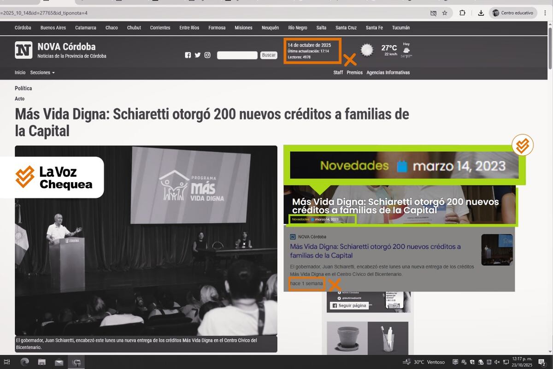Open the Staff menu item
Image resolution: width=553 pixels, height=369 pixels.
(x=338, y=72)
